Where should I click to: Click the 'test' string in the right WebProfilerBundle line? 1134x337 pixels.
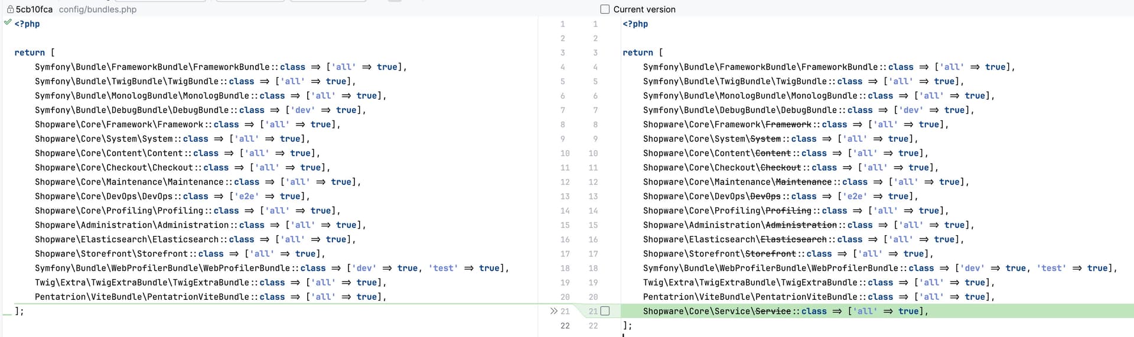click(x=1051, y=268)
